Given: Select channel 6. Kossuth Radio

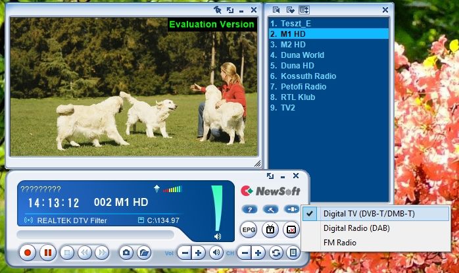Looking at the screenshot, I should [x=329, y=76].
